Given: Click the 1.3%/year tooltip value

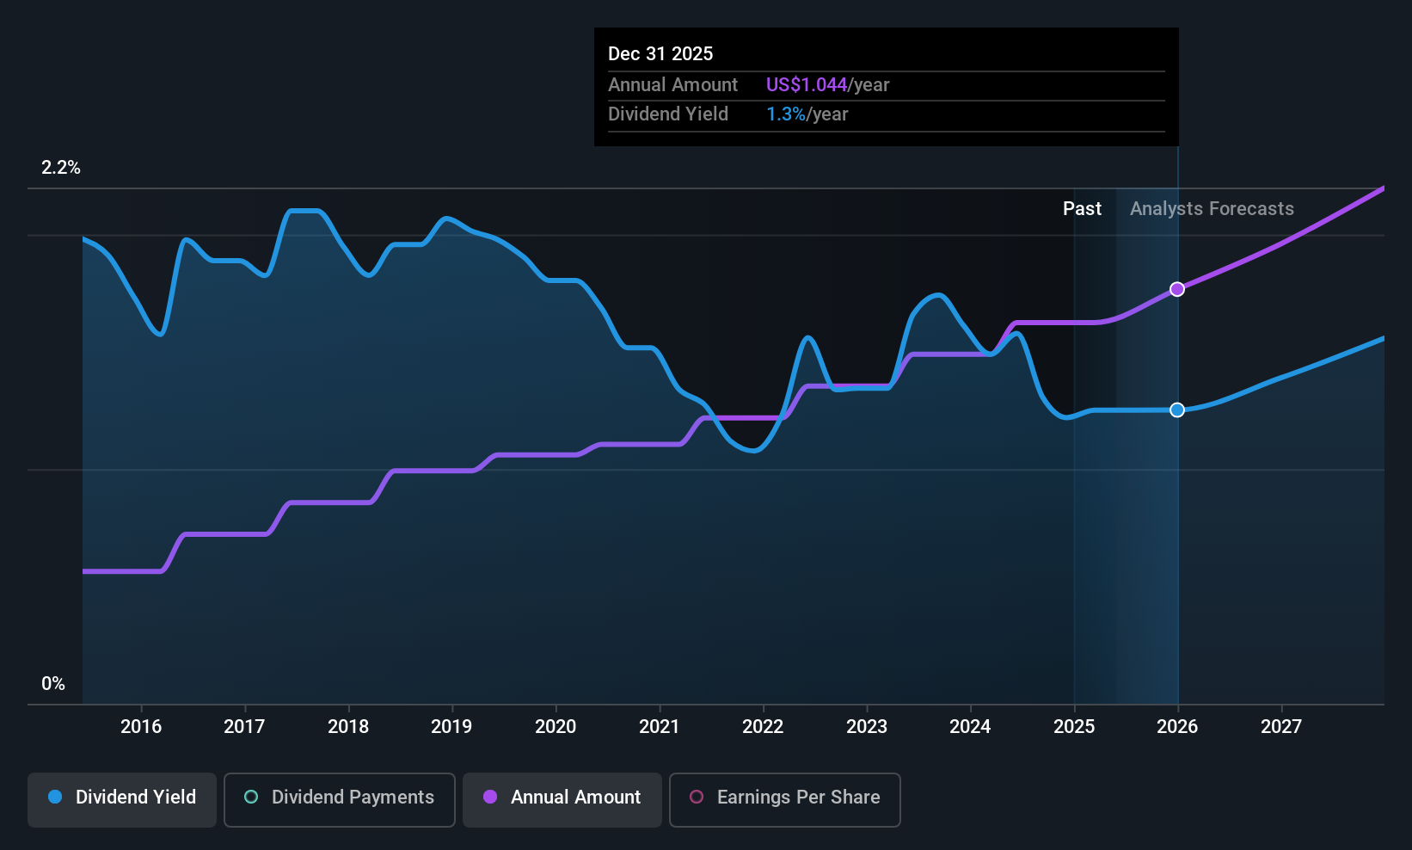Looking at the screenshot, I should click(807, 114).
